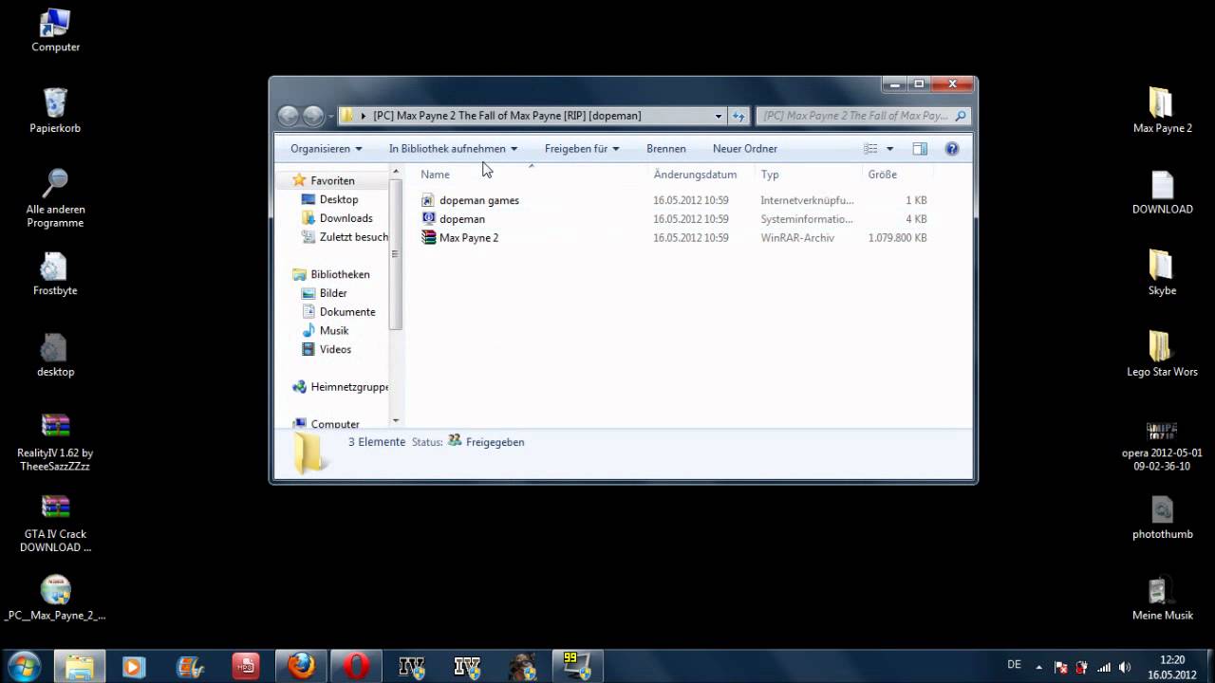Viewport: 1215px width, 683px height.
Task: Go forward in the Explorer window
Action: [x=313, y=116]
